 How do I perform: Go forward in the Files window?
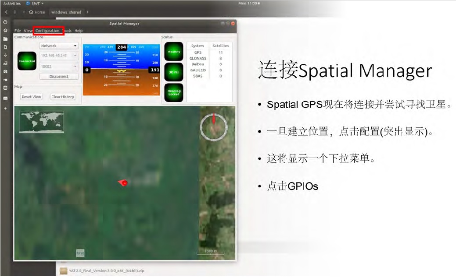[x=15, y=12]
